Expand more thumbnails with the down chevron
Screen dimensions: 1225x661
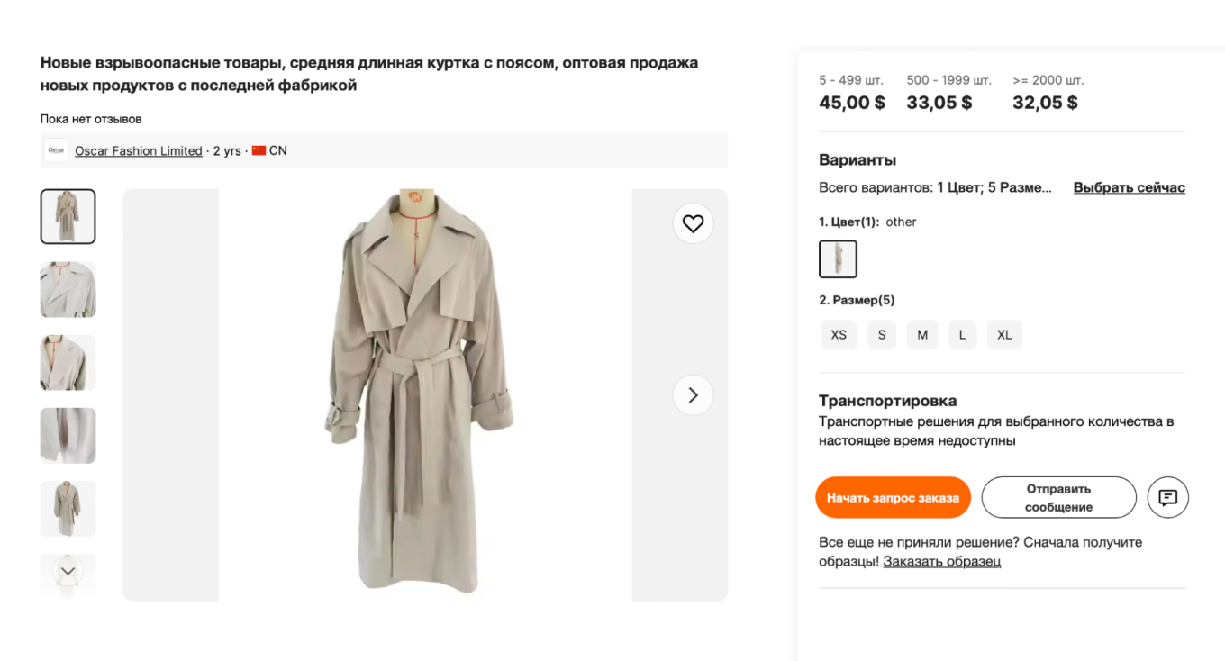click(x=68, y=569)
